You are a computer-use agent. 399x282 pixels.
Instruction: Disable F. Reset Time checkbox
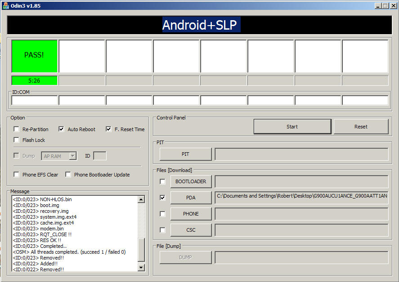[x=108, y=129]
